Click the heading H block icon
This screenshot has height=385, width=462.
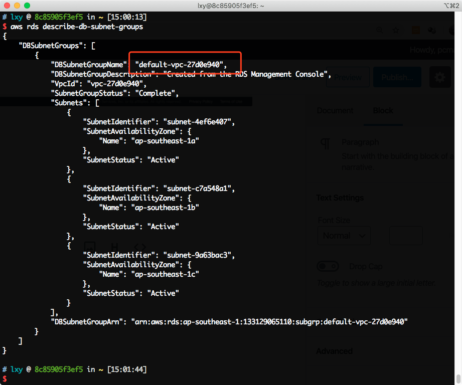115,247
